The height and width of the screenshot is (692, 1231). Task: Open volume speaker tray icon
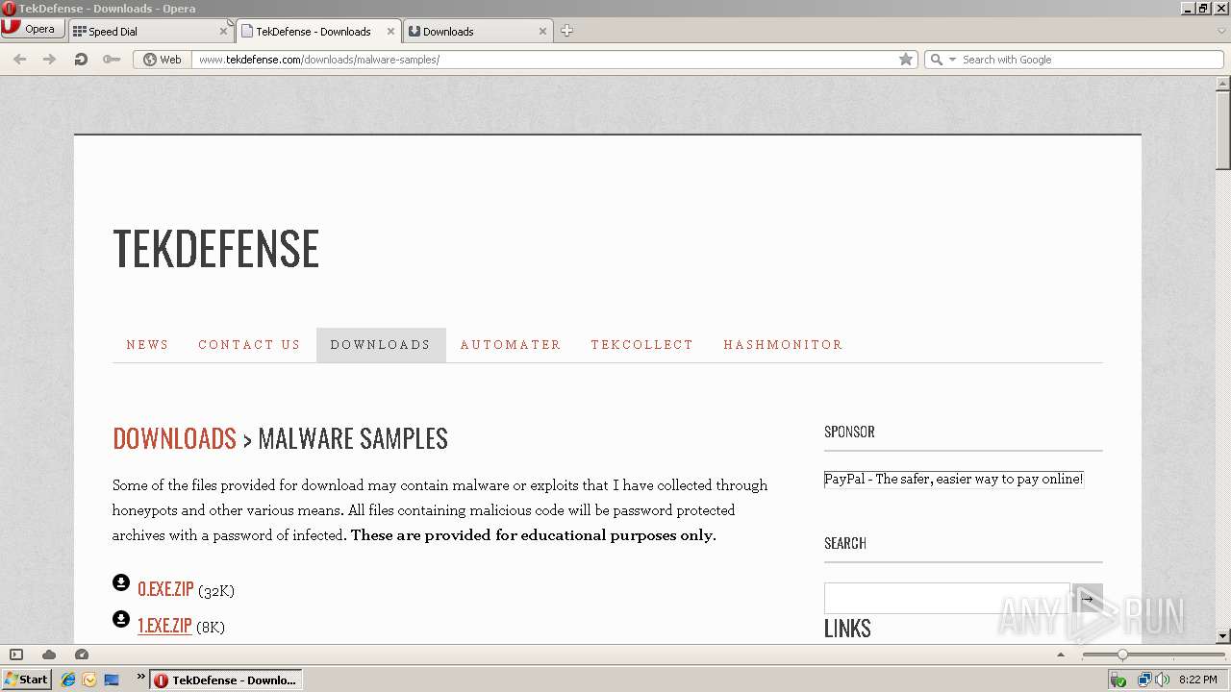(x=1163, y=680)
